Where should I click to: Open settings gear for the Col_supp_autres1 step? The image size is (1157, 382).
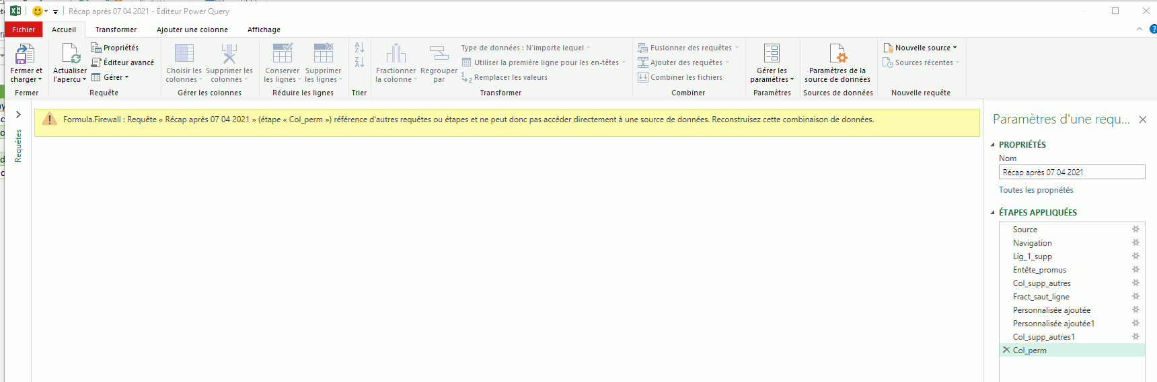pos(1135,336)
